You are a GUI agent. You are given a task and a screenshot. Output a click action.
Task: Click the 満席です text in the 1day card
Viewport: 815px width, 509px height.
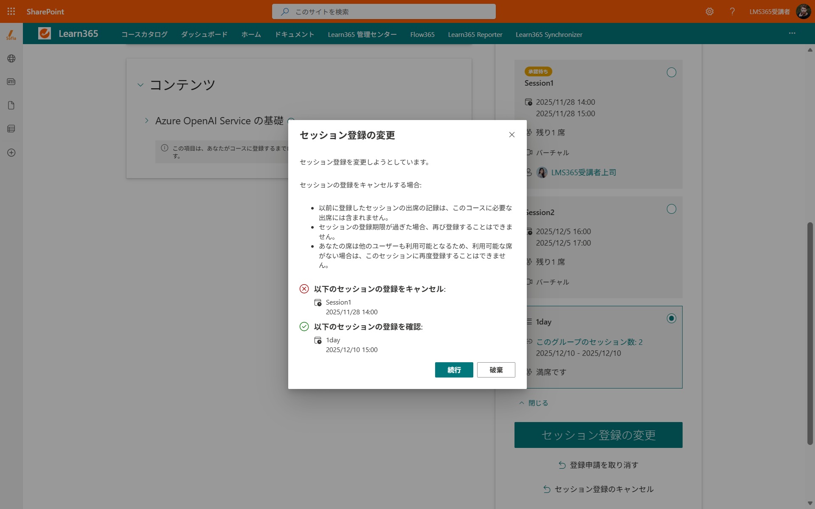(551, 372)
